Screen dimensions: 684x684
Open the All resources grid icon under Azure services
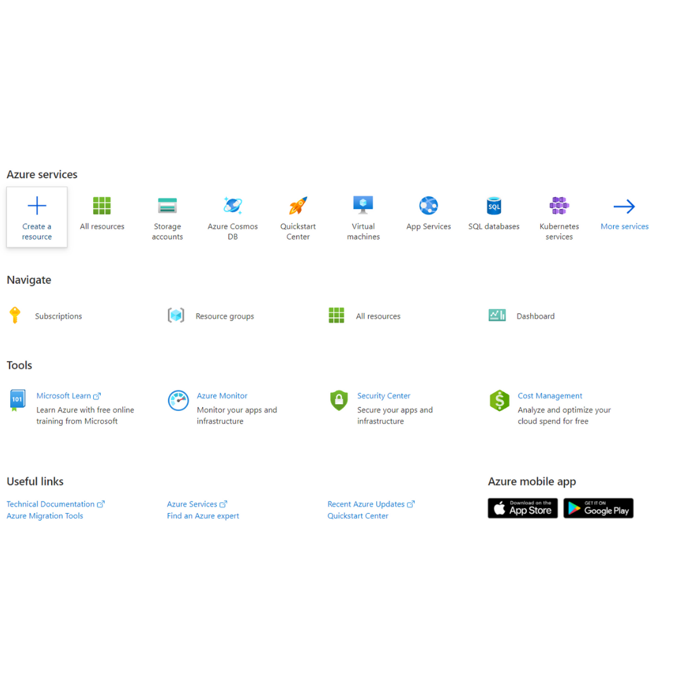101,205
